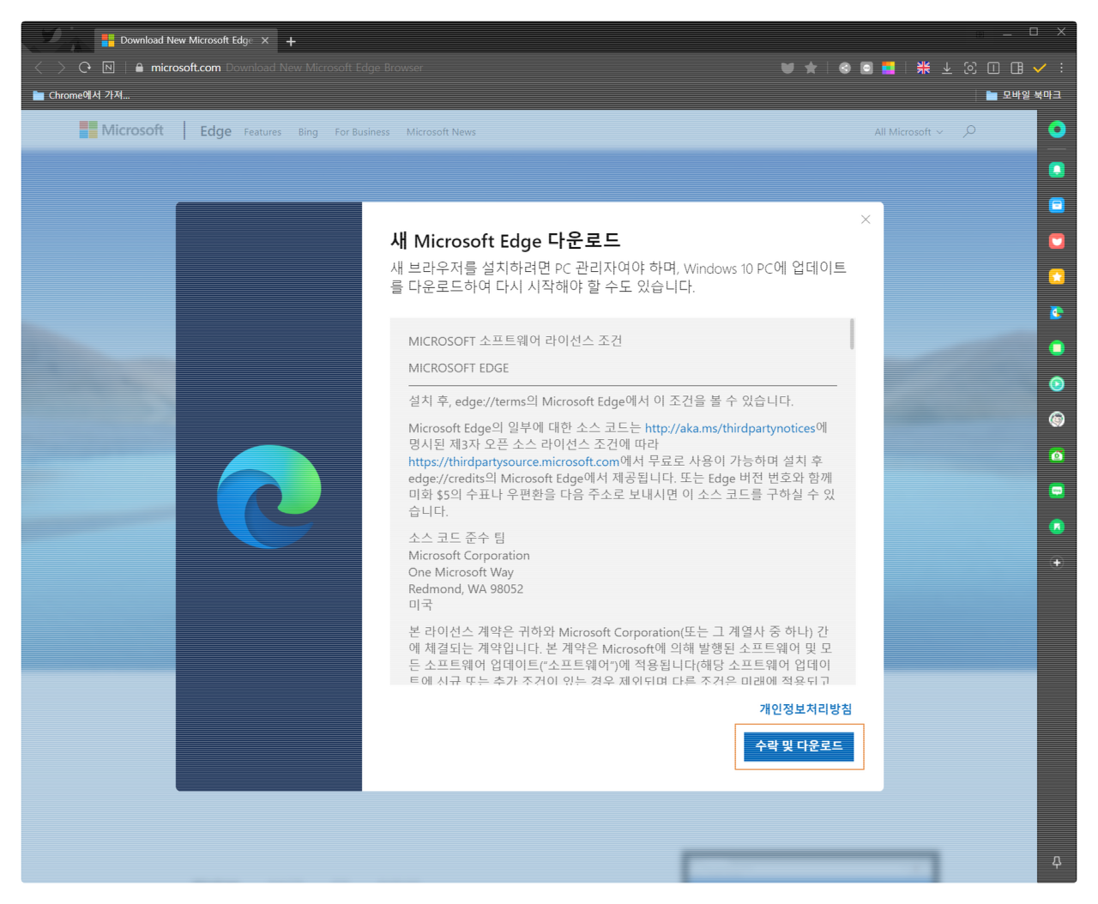1098x904 pixels.
Task: Click the pin icon at sidebar bottom
Action: (x=1057, y=862)
